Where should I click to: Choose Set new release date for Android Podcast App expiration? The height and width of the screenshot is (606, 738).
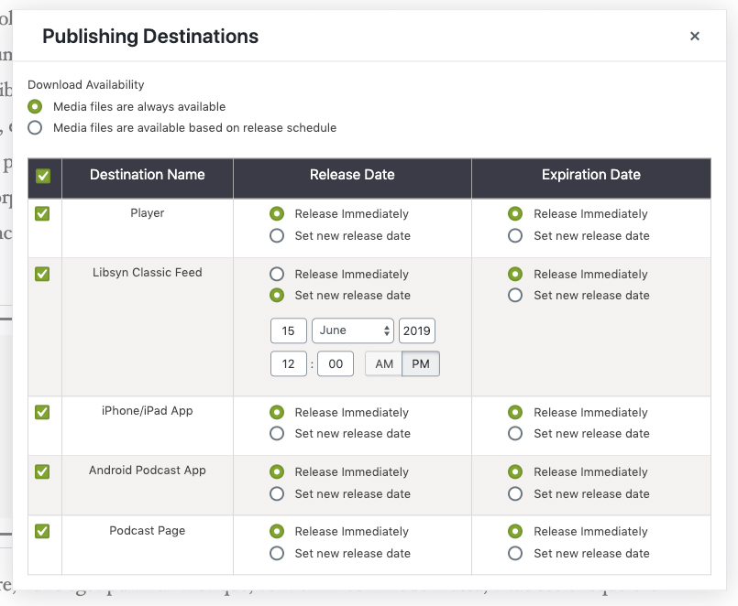(515, 493)
